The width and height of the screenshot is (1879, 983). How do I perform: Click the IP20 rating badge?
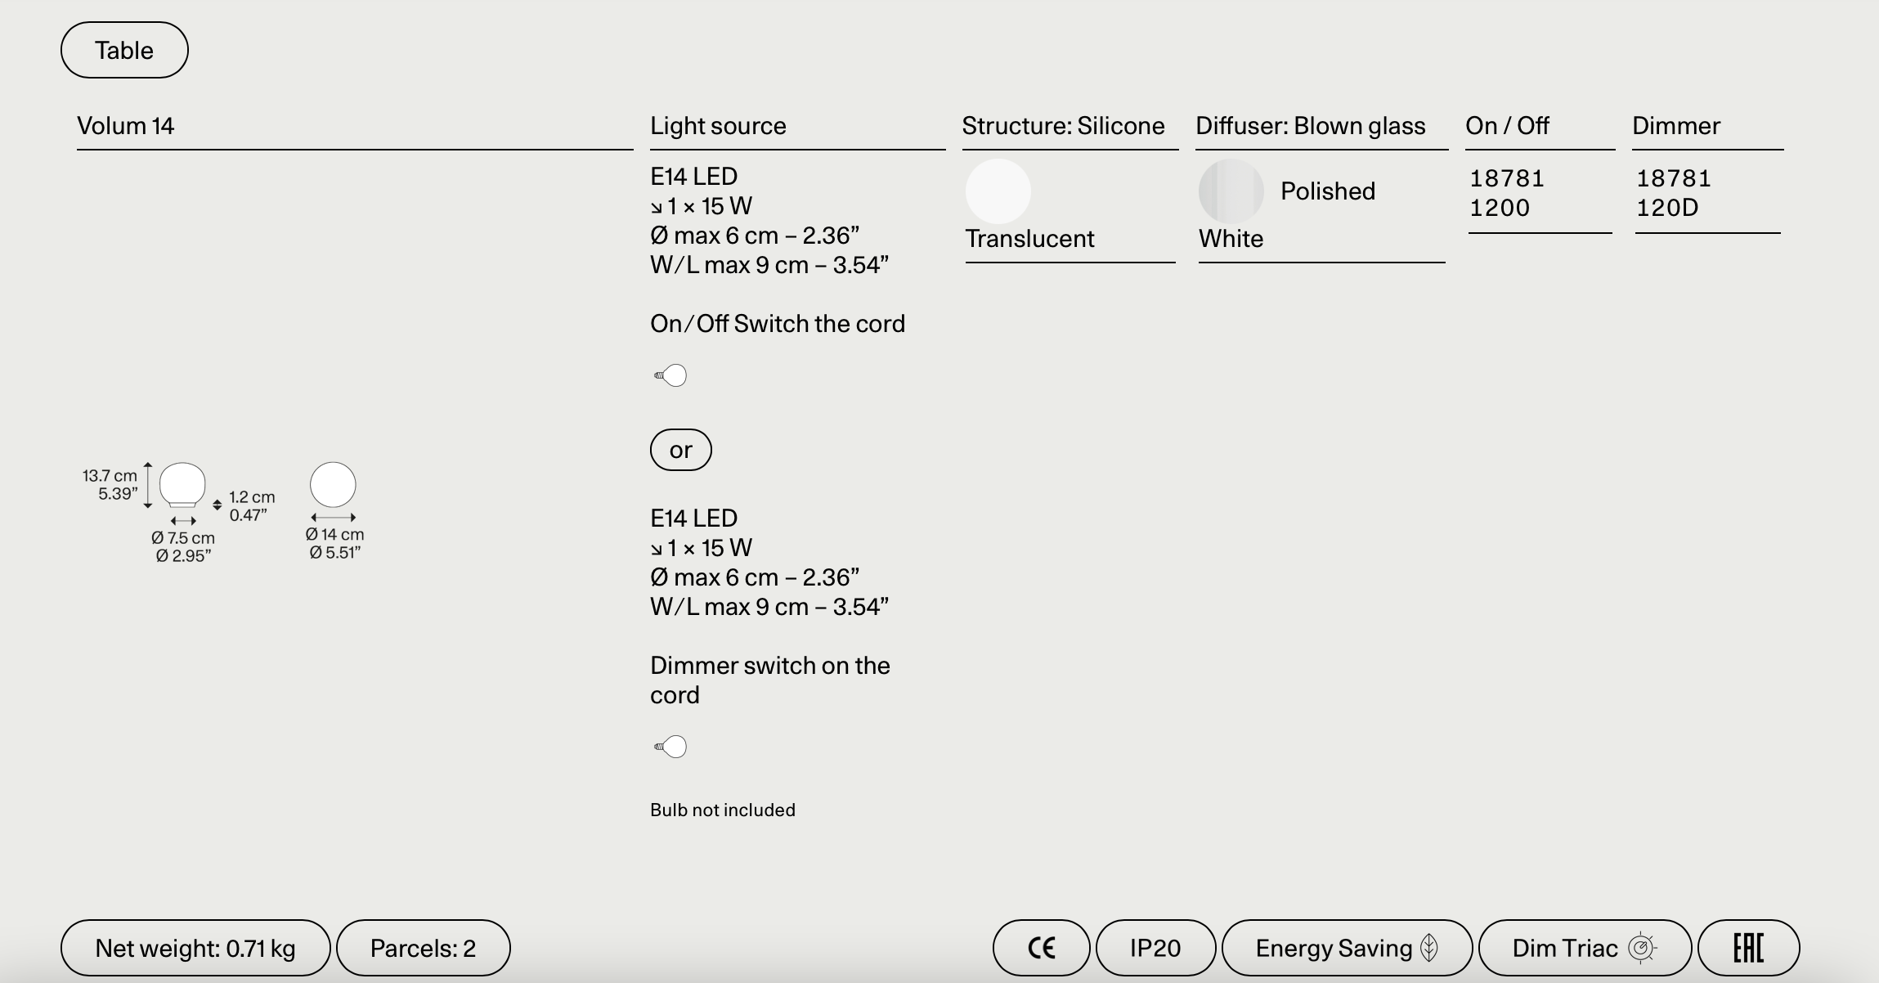pos(1155,948)
